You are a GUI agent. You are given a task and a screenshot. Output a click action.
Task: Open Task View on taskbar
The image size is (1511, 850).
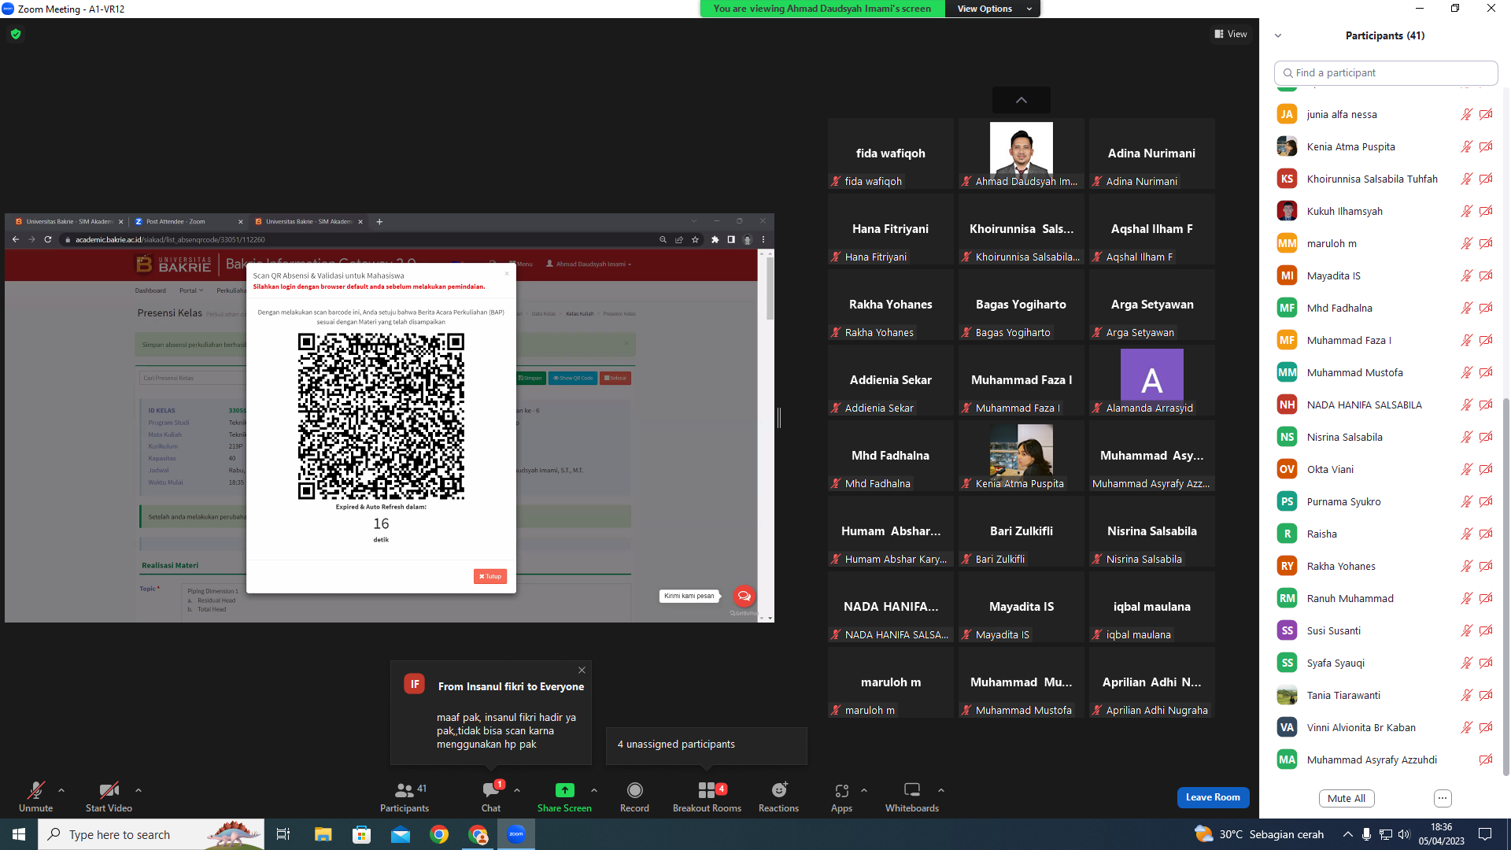click(283, 834)
